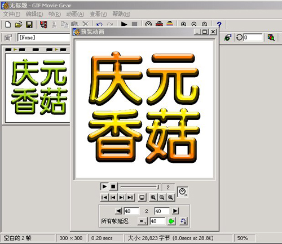Create a new file with the blank page icon

click(x=8, y=24)
